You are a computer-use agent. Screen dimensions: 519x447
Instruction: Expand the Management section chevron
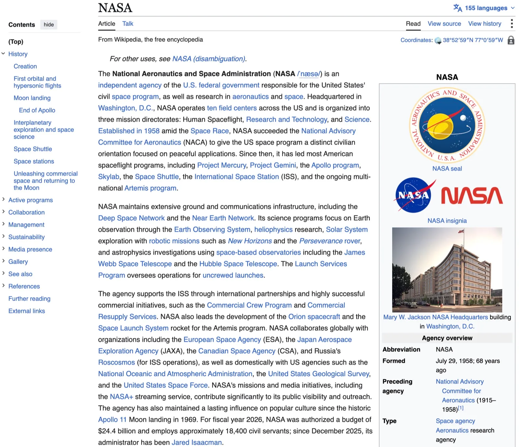[3, 224]
